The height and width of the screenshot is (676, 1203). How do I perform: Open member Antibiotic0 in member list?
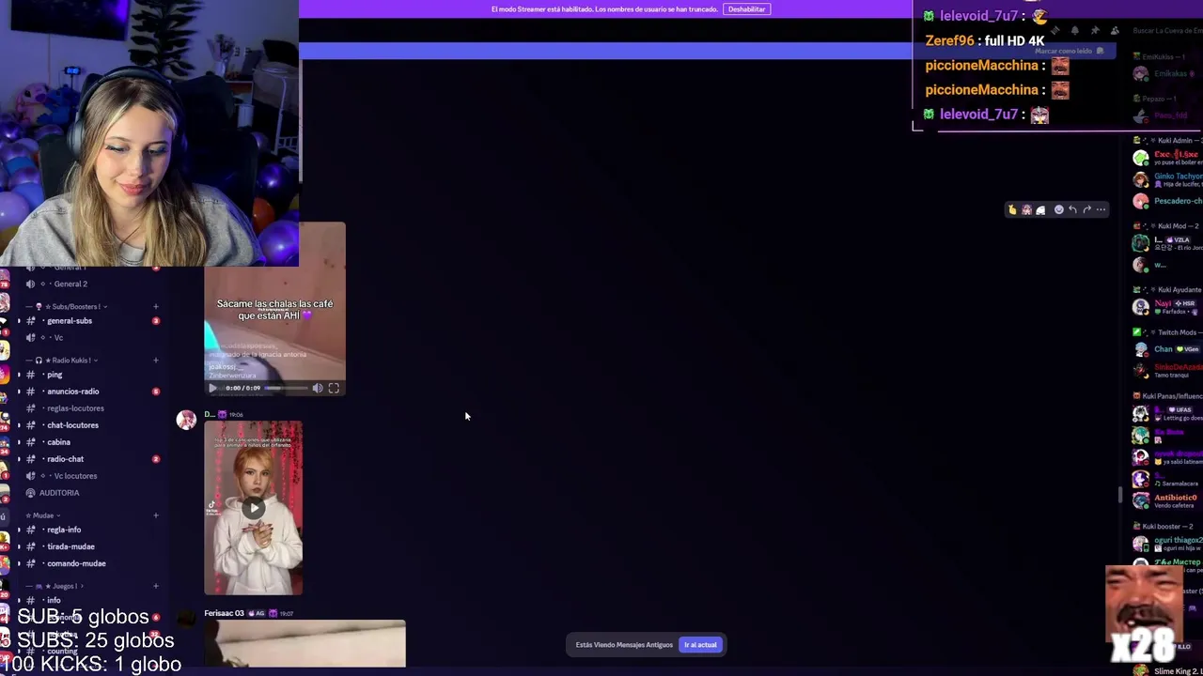1168,500
